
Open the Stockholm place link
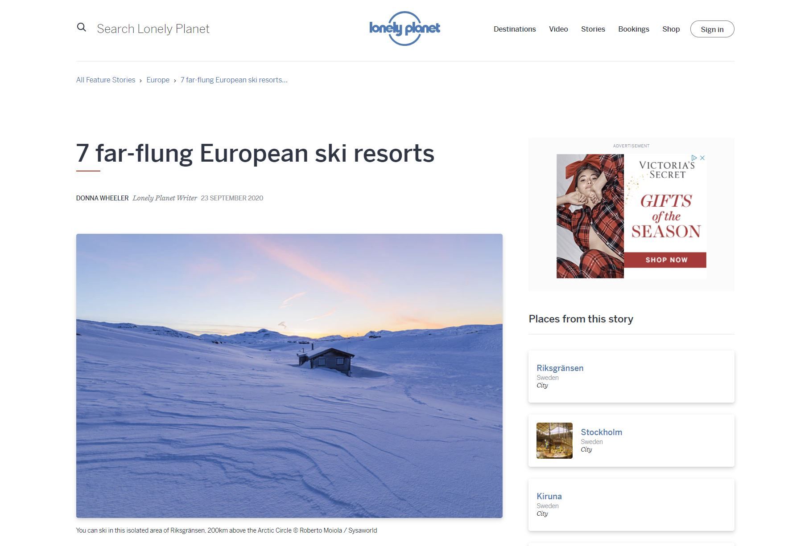(601, 432)
